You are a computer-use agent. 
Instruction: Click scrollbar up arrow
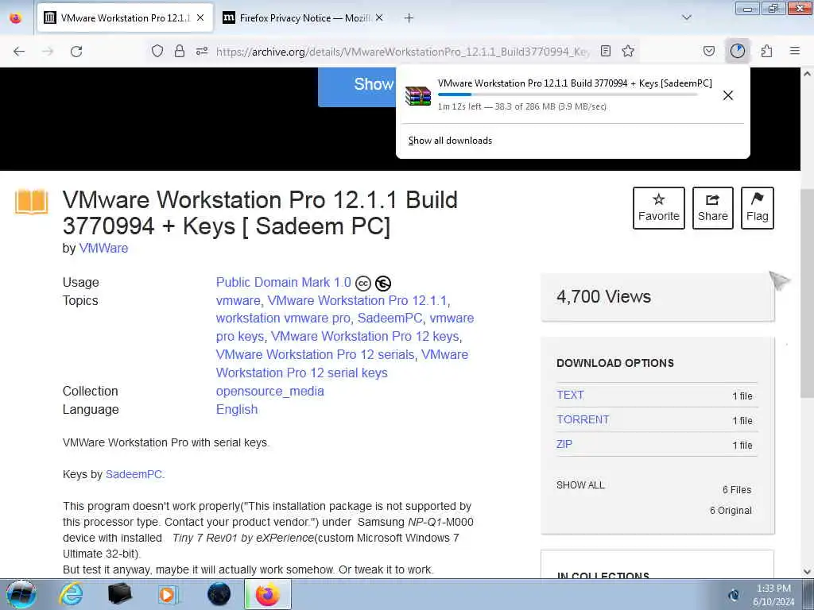point(807,74)
